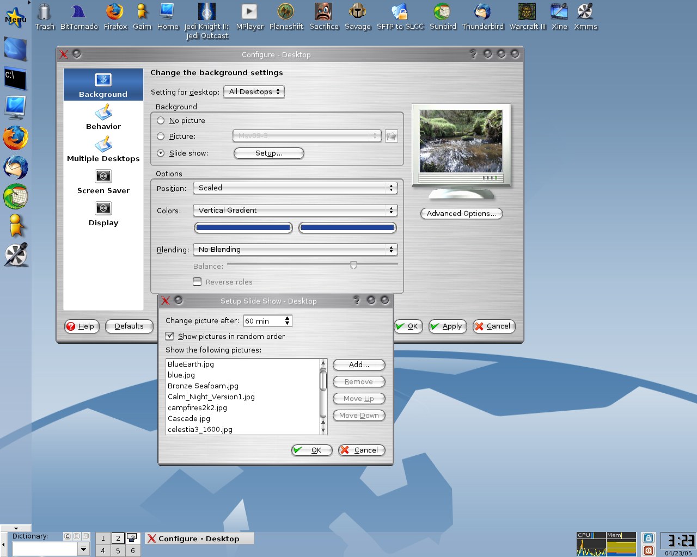Screen dimensions: 697x557
Task: Open the Home folder desktop icon
Action: 168,16
